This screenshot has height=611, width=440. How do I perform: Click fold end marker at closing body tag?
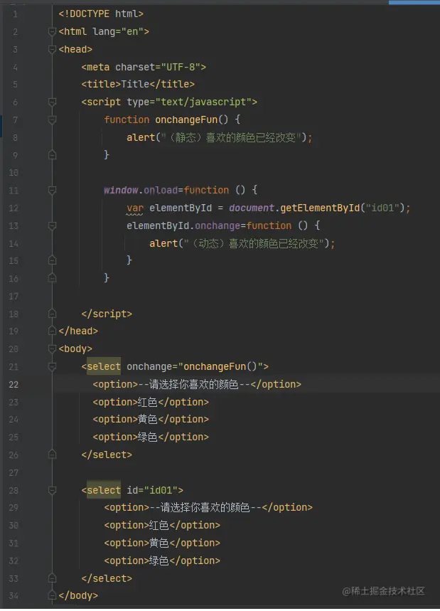click(x=52, y=595)
